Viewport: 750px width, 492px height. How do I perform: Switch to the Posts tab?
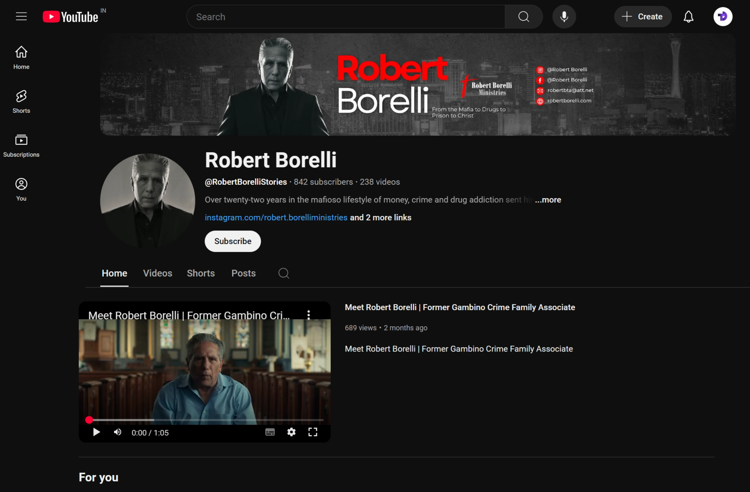point(244,273)
